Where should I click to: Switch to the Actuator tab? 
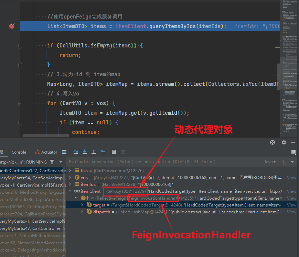pos(46,152)
